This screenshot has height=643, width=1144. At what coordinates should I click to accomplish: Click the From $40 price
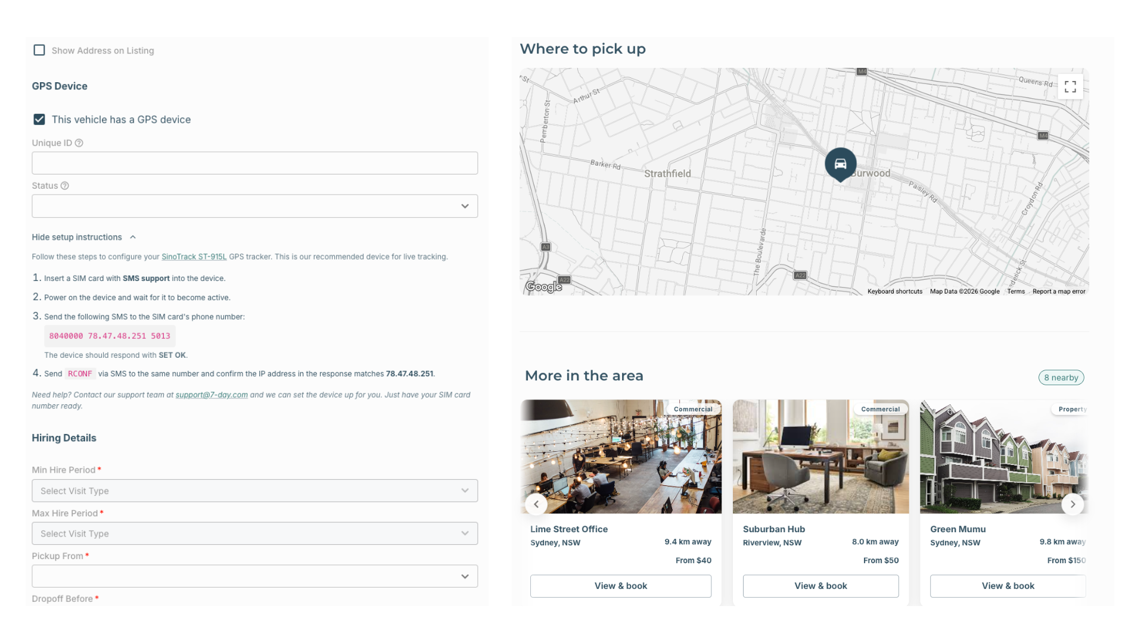tap(694, 560)
